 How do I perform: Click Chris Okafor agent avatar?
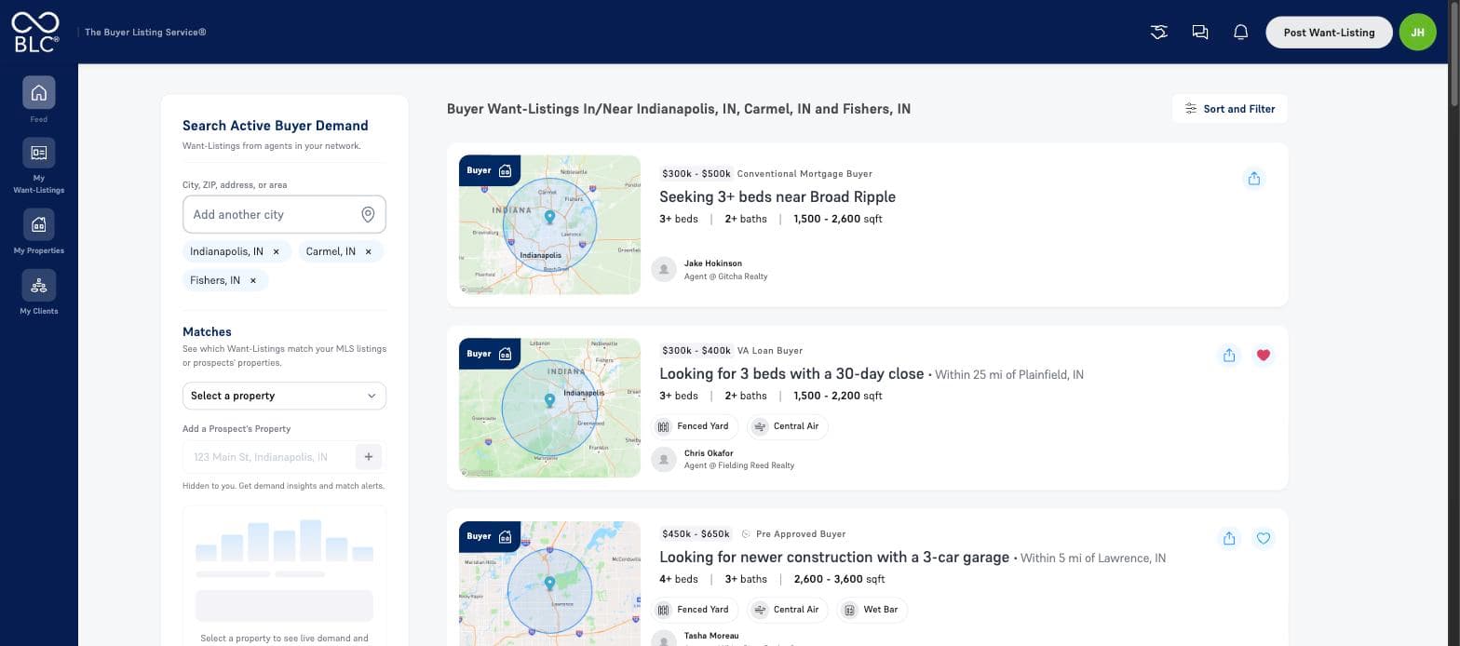tap(664, 459)
